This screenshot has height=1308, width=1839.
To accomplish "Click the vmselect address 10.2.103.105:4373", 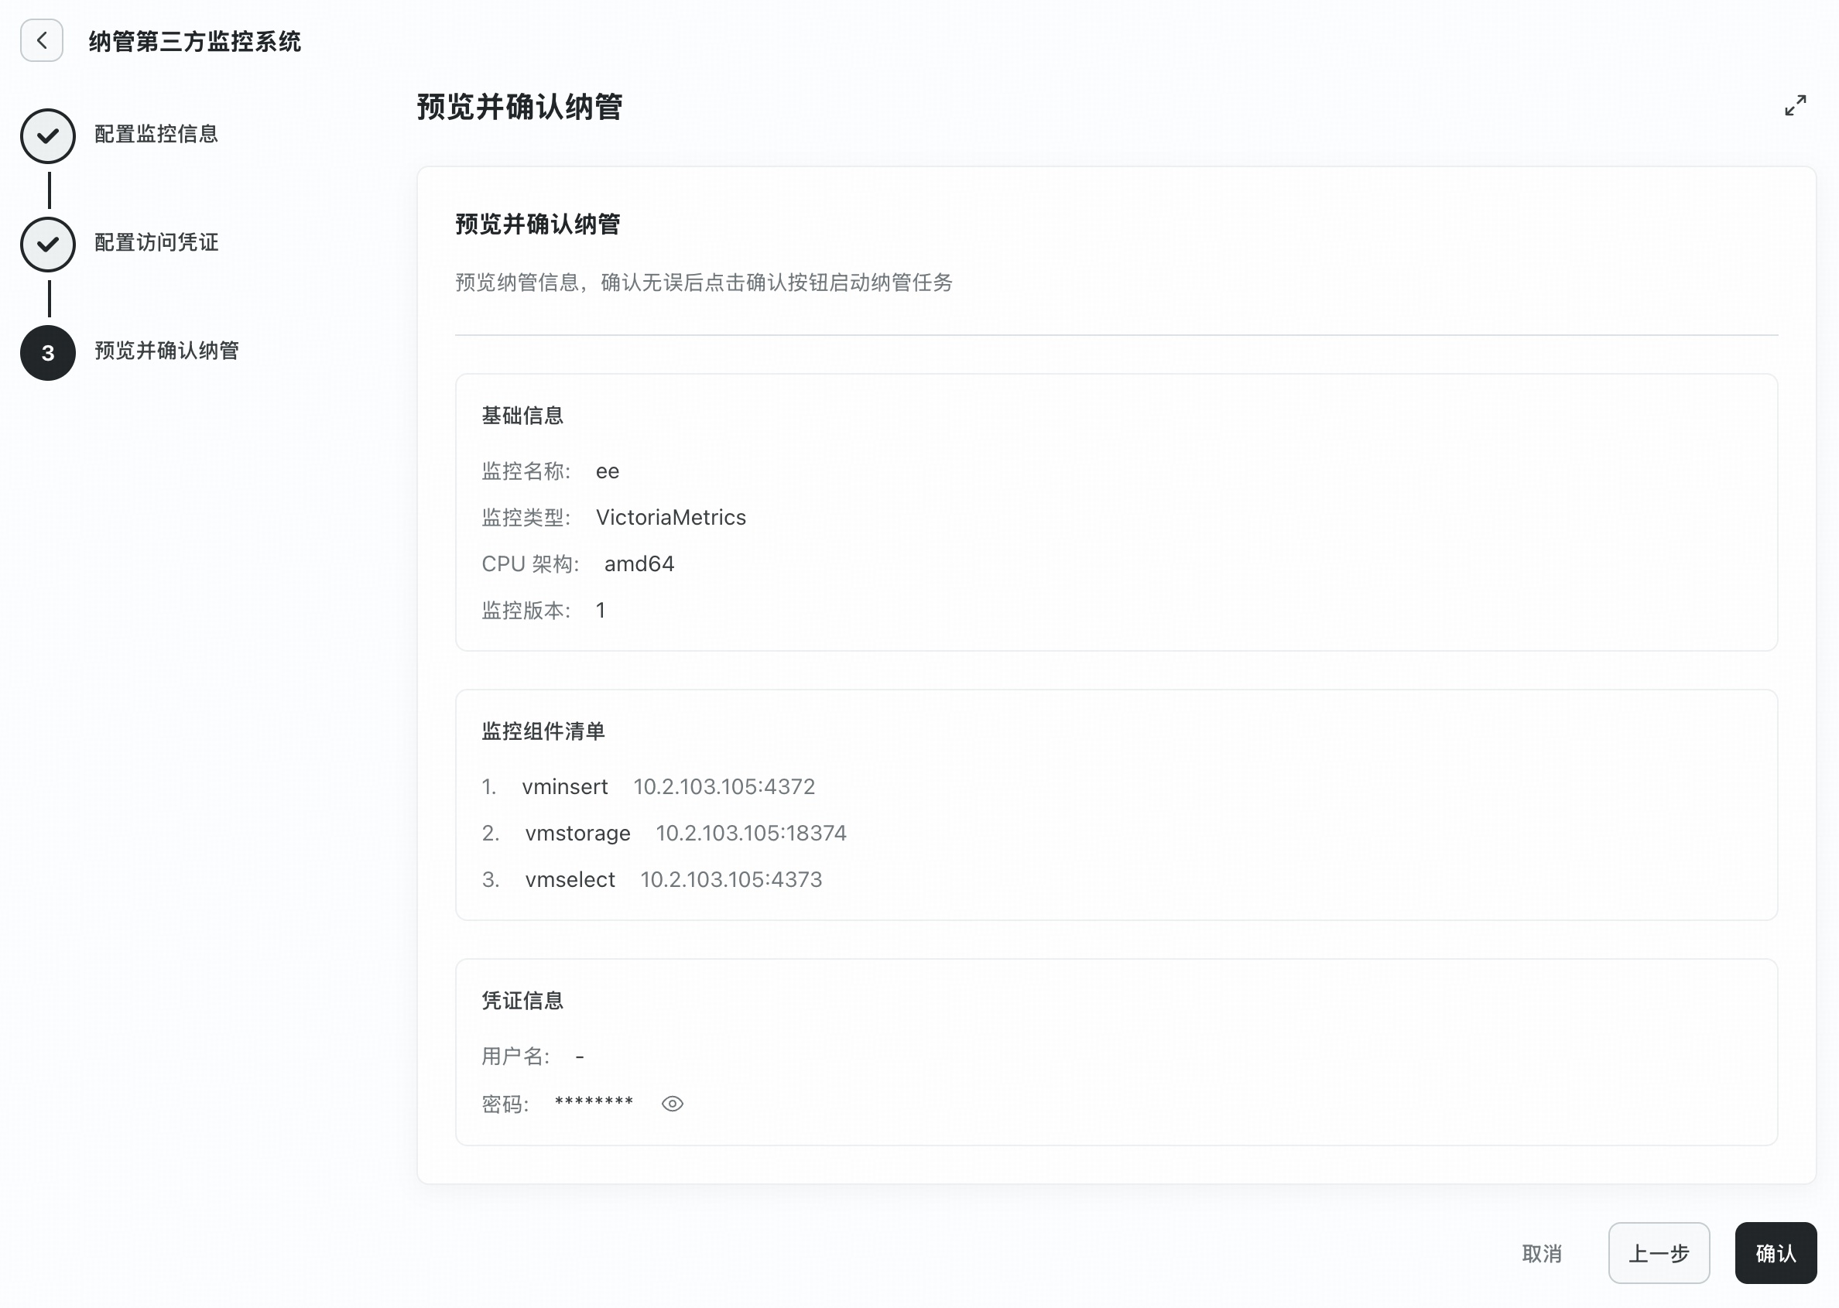I will coord(731,879).
